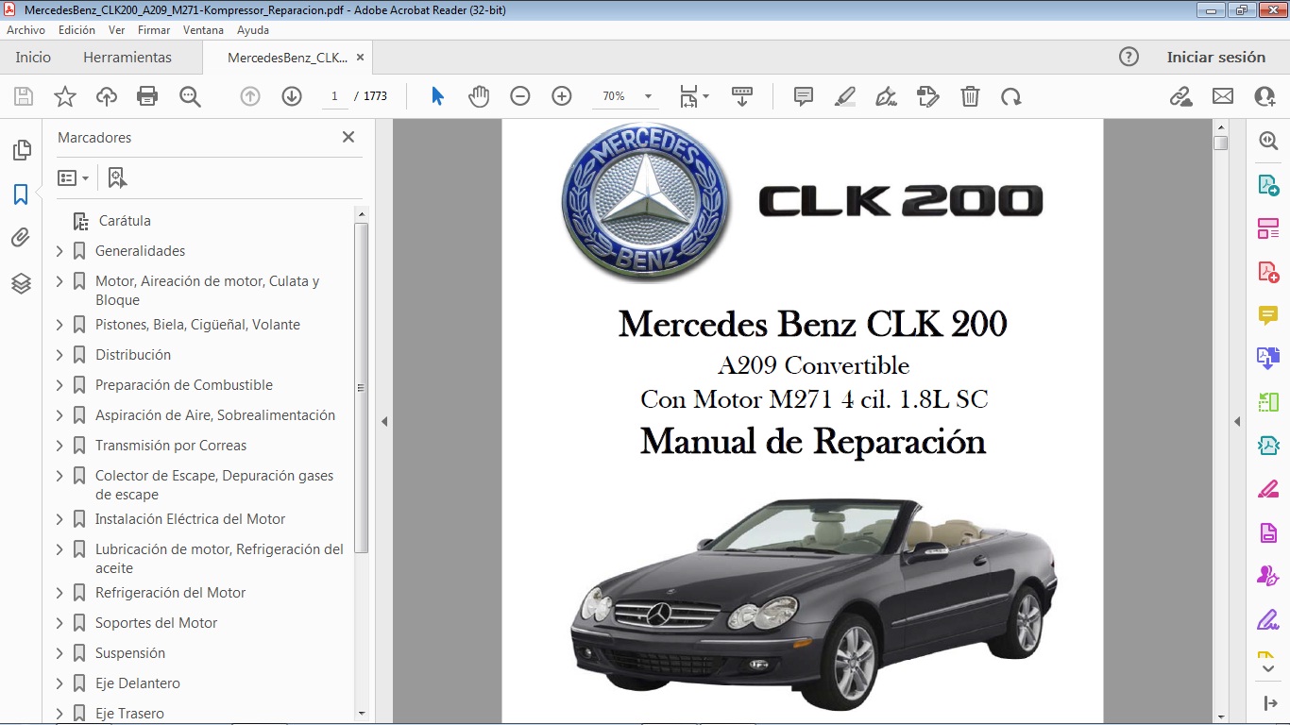Open the Edición menu
The image size is (1290, 725).
[x=76, y=30]
